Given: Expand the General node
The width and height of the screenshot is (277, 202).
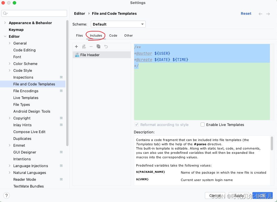Looking at the screenshot, I should pos(10,43).
